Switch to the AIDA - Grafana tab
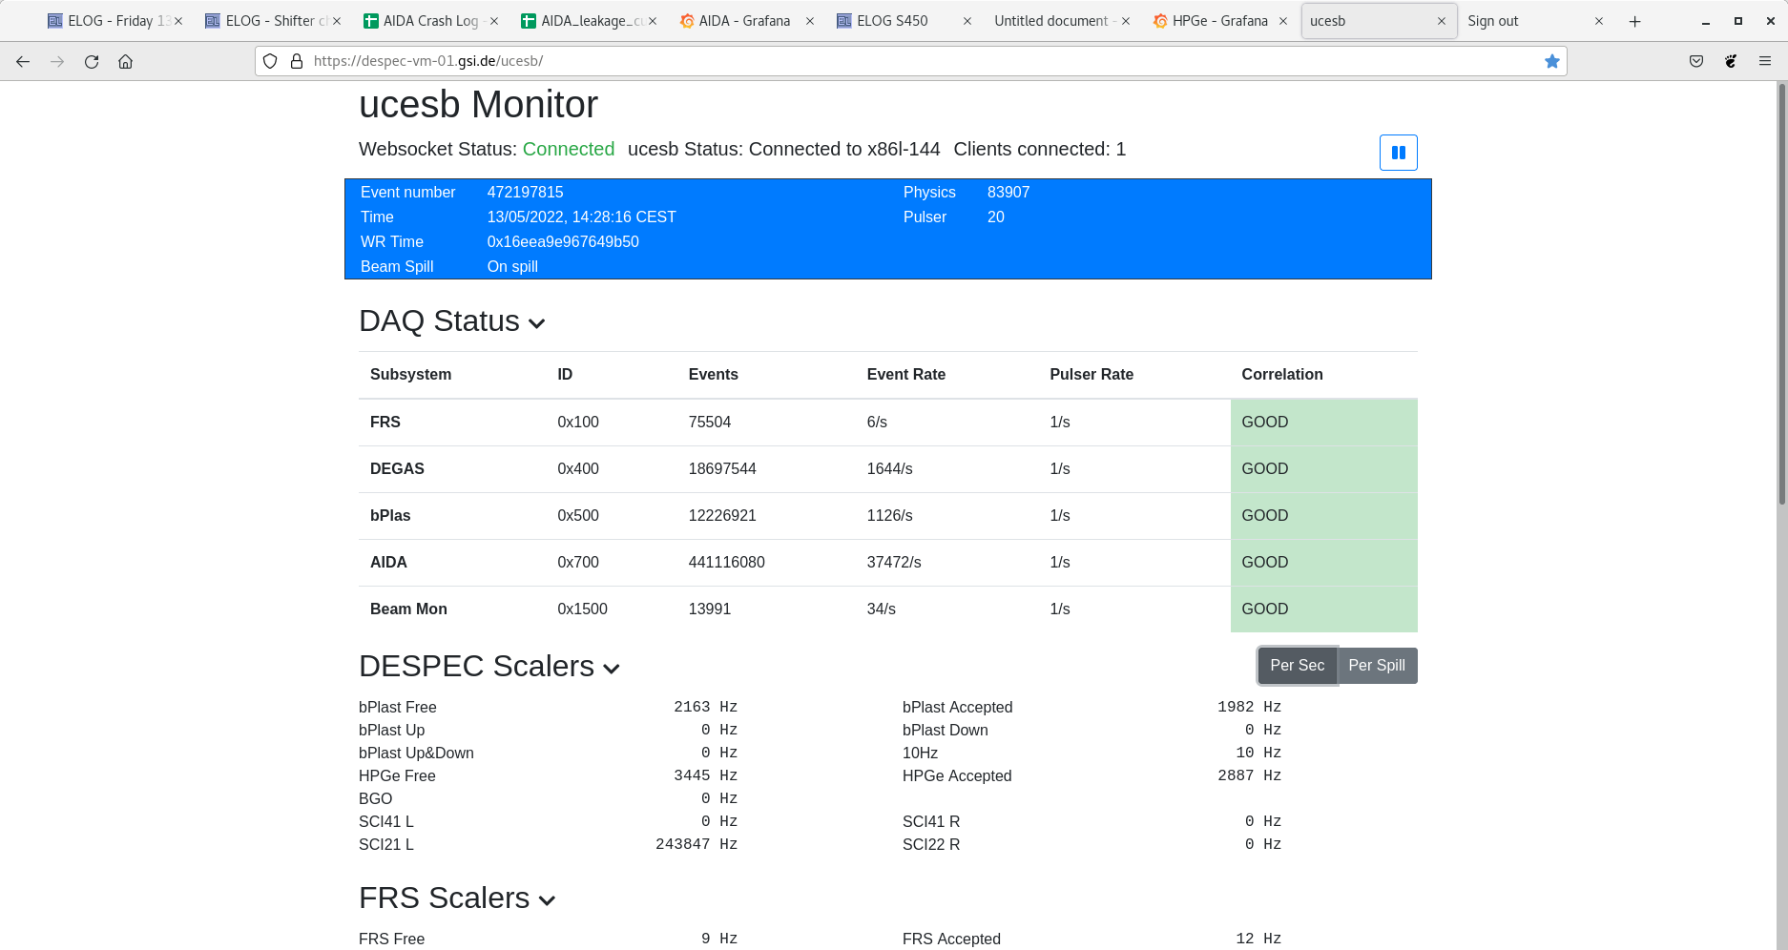The image size is (1788, 950). [744, 21]
